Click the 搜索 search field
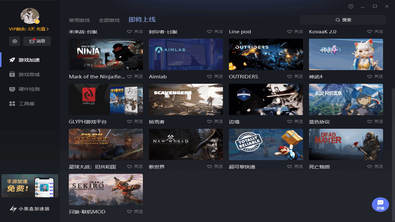Viewport: 395px width, 222px height. coord(343,20)
